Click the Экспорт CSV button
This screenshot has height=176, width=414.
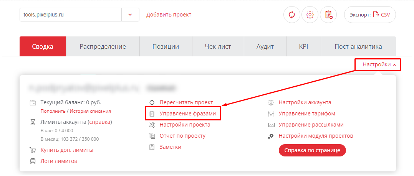[370, 15]
